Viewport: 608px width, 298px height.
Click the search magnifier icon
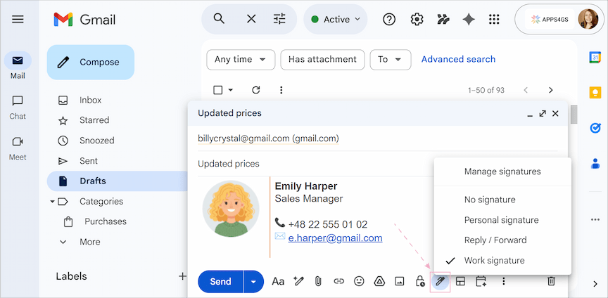[x=219, y=18]
